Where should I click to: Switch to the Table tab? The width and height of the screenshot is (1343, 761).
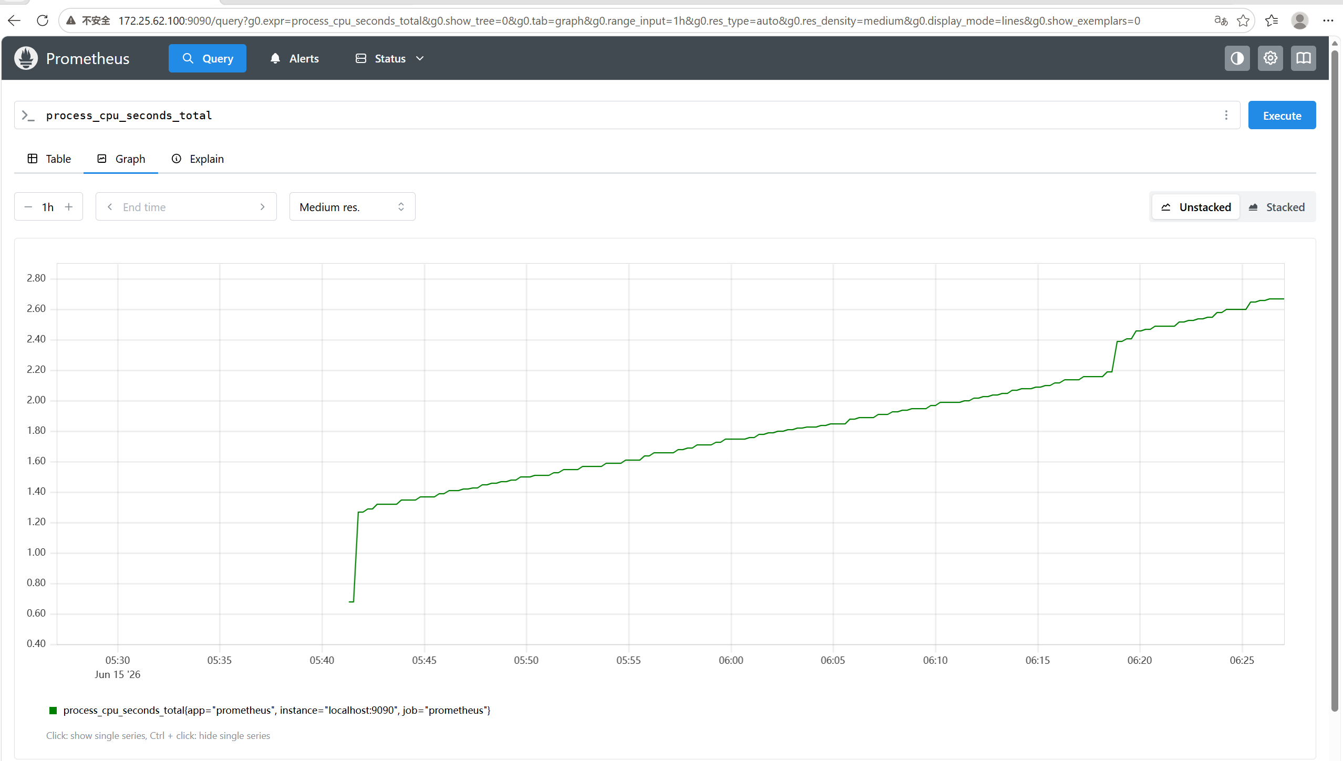(x=49, y=159)
